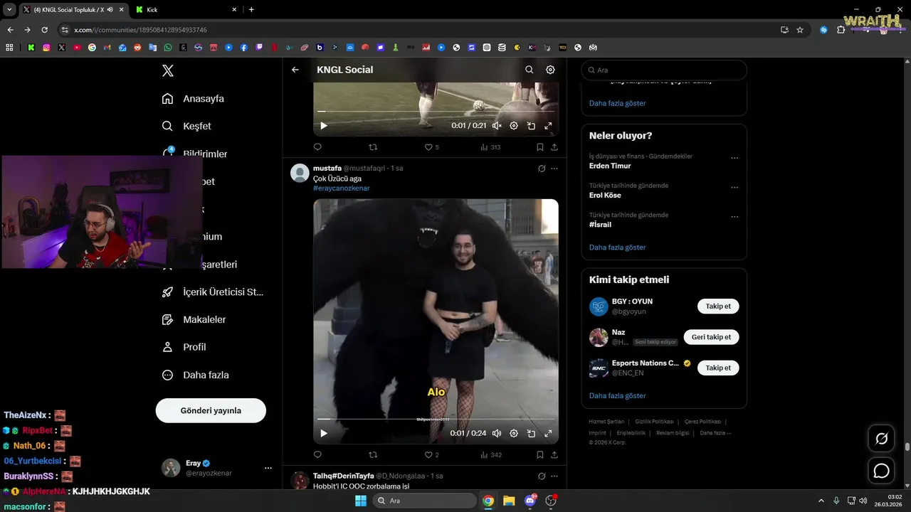Repost the football video post

click(x=373, y=147)
